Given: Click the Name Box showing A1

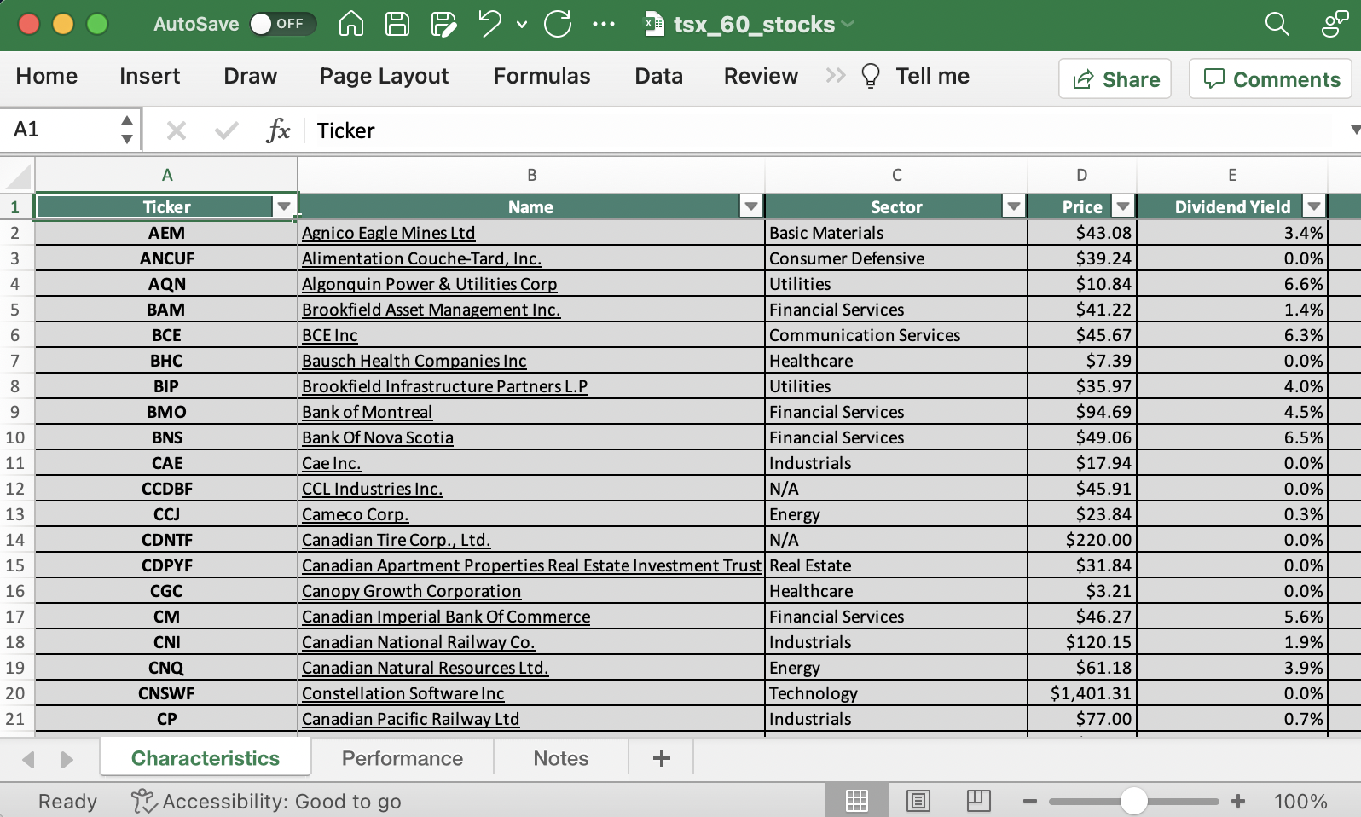Looking at the screenshot, I should click(60, 130).
